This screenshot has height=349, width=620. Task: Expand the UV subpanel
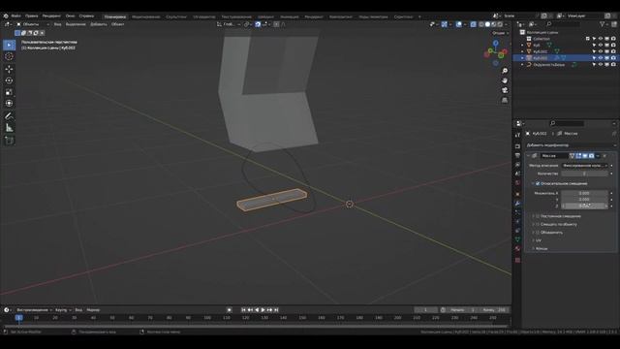pyautogui.click(x=533, y=240)
